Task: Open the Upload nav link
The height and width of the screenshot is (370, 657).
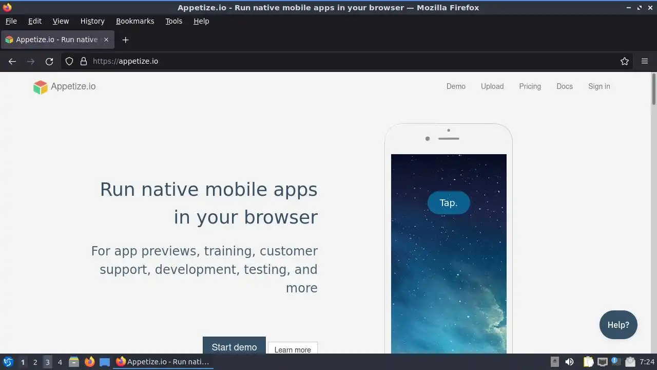Action: click(x=492, y=86)
